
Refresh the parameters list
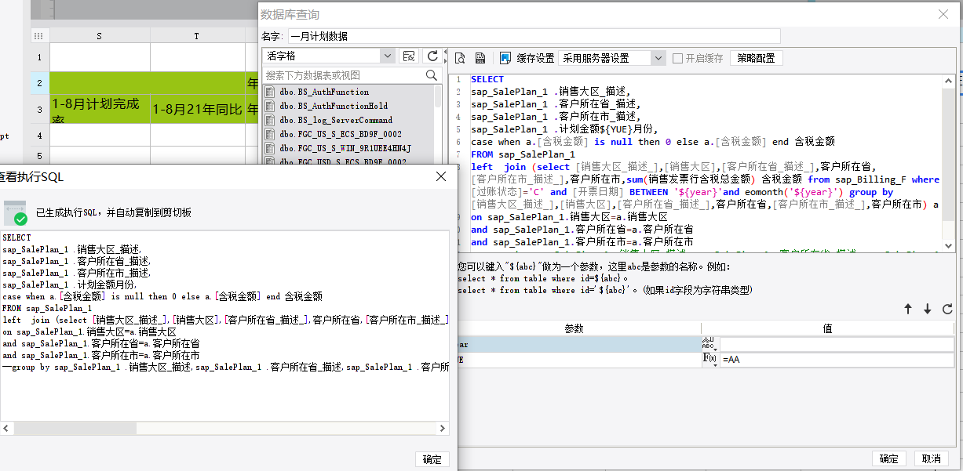(x=947, y=310)
